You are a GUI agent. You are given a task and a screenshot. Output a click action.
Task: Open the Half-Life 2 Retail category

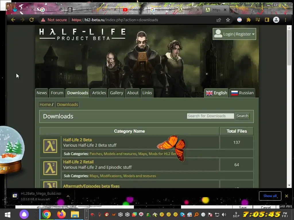point(78,162)
